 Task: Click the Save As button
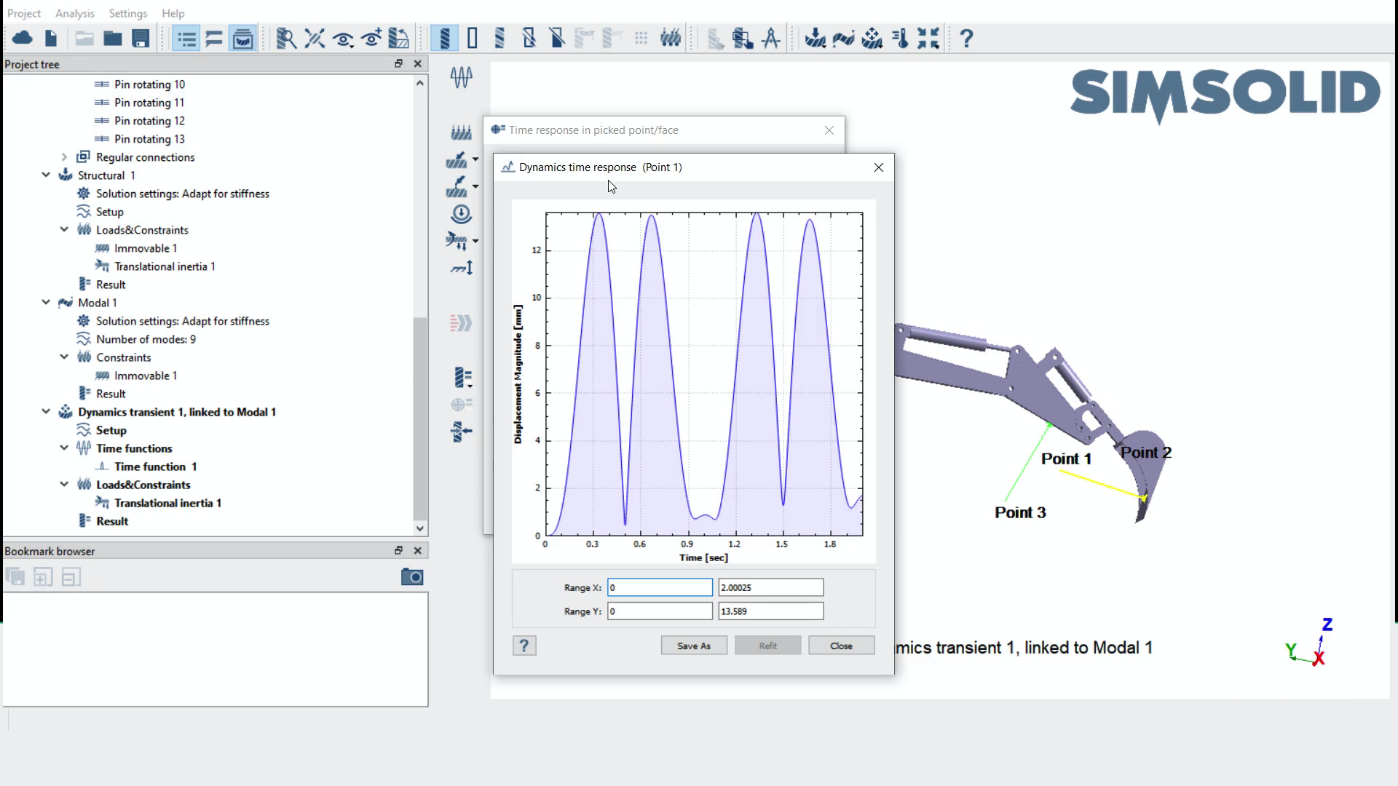[x=693, y=646]
